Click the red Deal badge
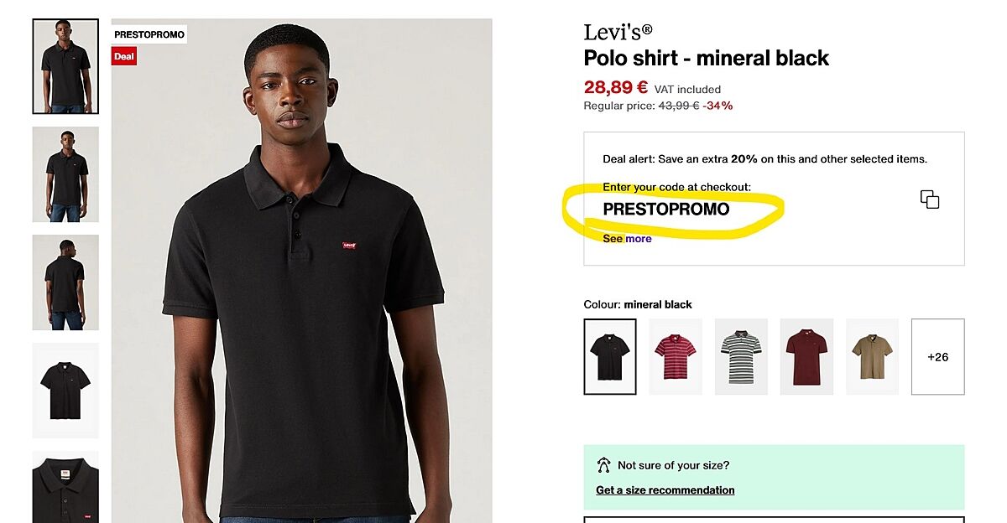Image resolution: width=1007 pixels, height=523 pixels. click(124, 56)
